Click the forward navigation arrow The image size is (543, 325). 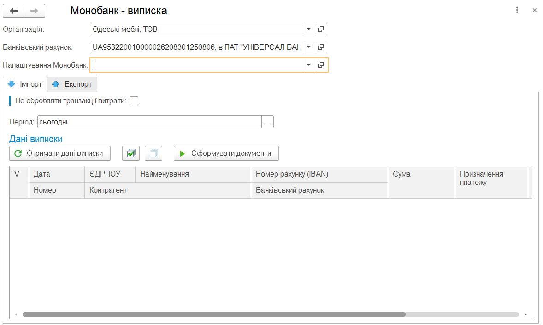[x=35, y=11]
